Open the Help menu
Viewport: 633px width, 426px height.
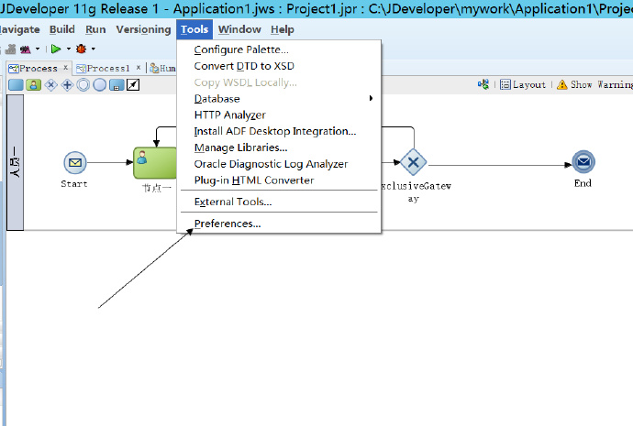click(x=283, y=29)
